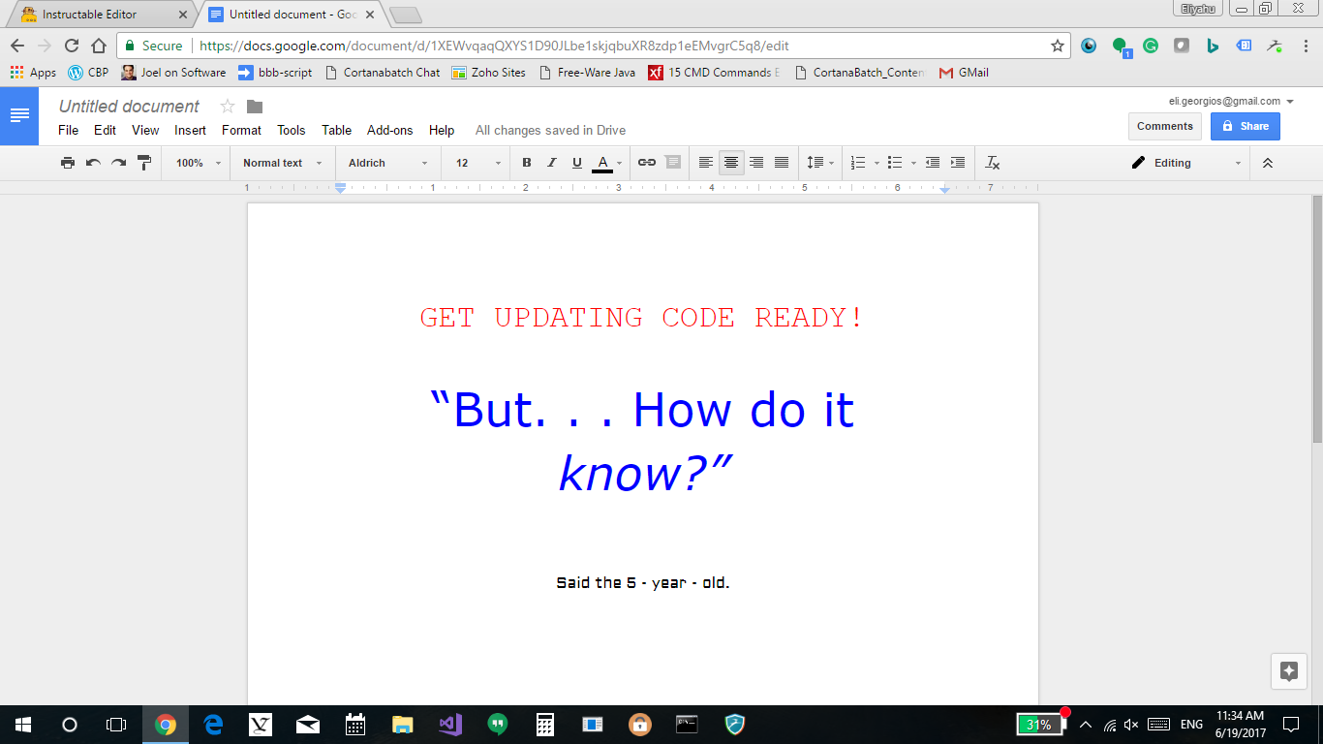Rename the Untitled document title
This screenshot has height=744, width=1323.
tap(129, 107)
